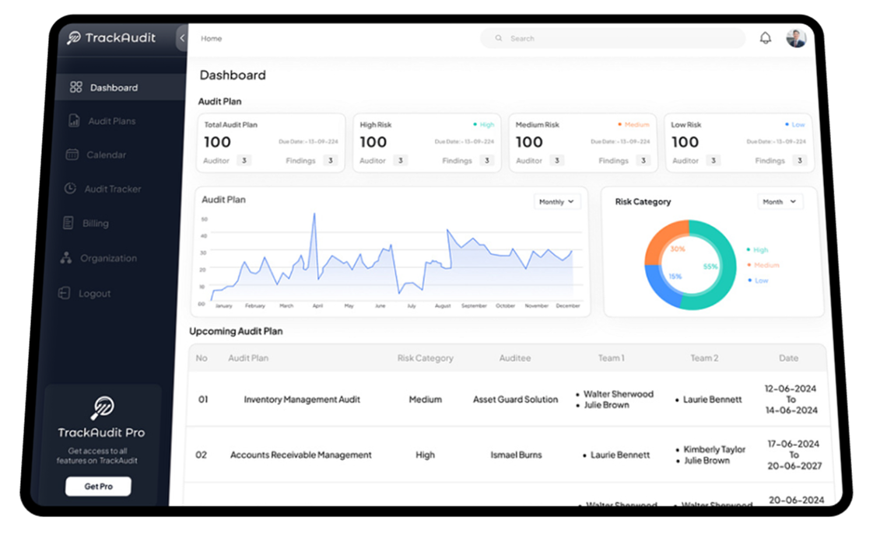Open notifications with the bell icon
The width and height of the screenshot is (873, 533).
766,38
